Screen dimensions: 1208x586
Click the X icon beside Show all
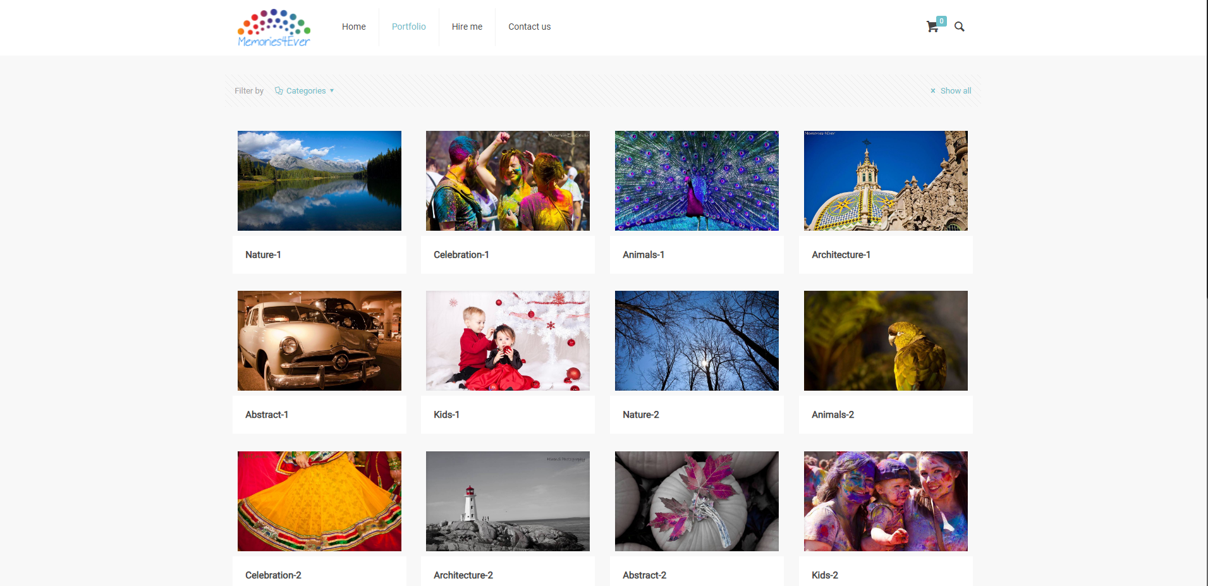(932, 91)
